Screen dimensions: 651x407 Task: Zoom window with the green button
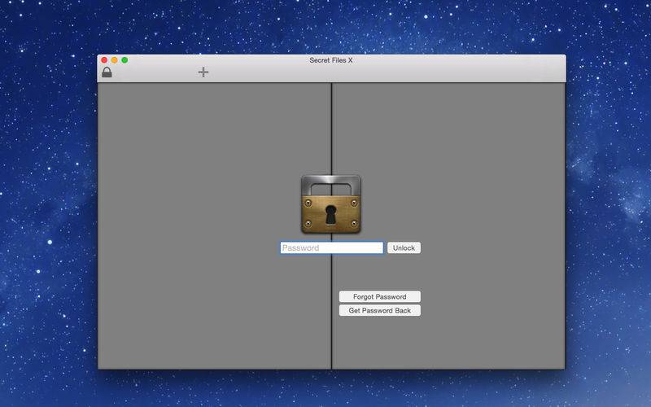click(125, 60)
